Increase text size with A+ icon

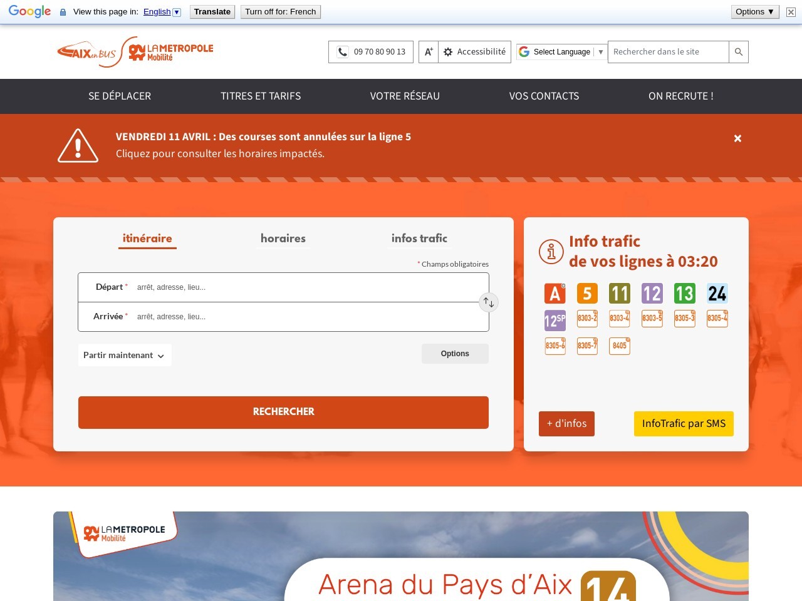coord(429,52)
